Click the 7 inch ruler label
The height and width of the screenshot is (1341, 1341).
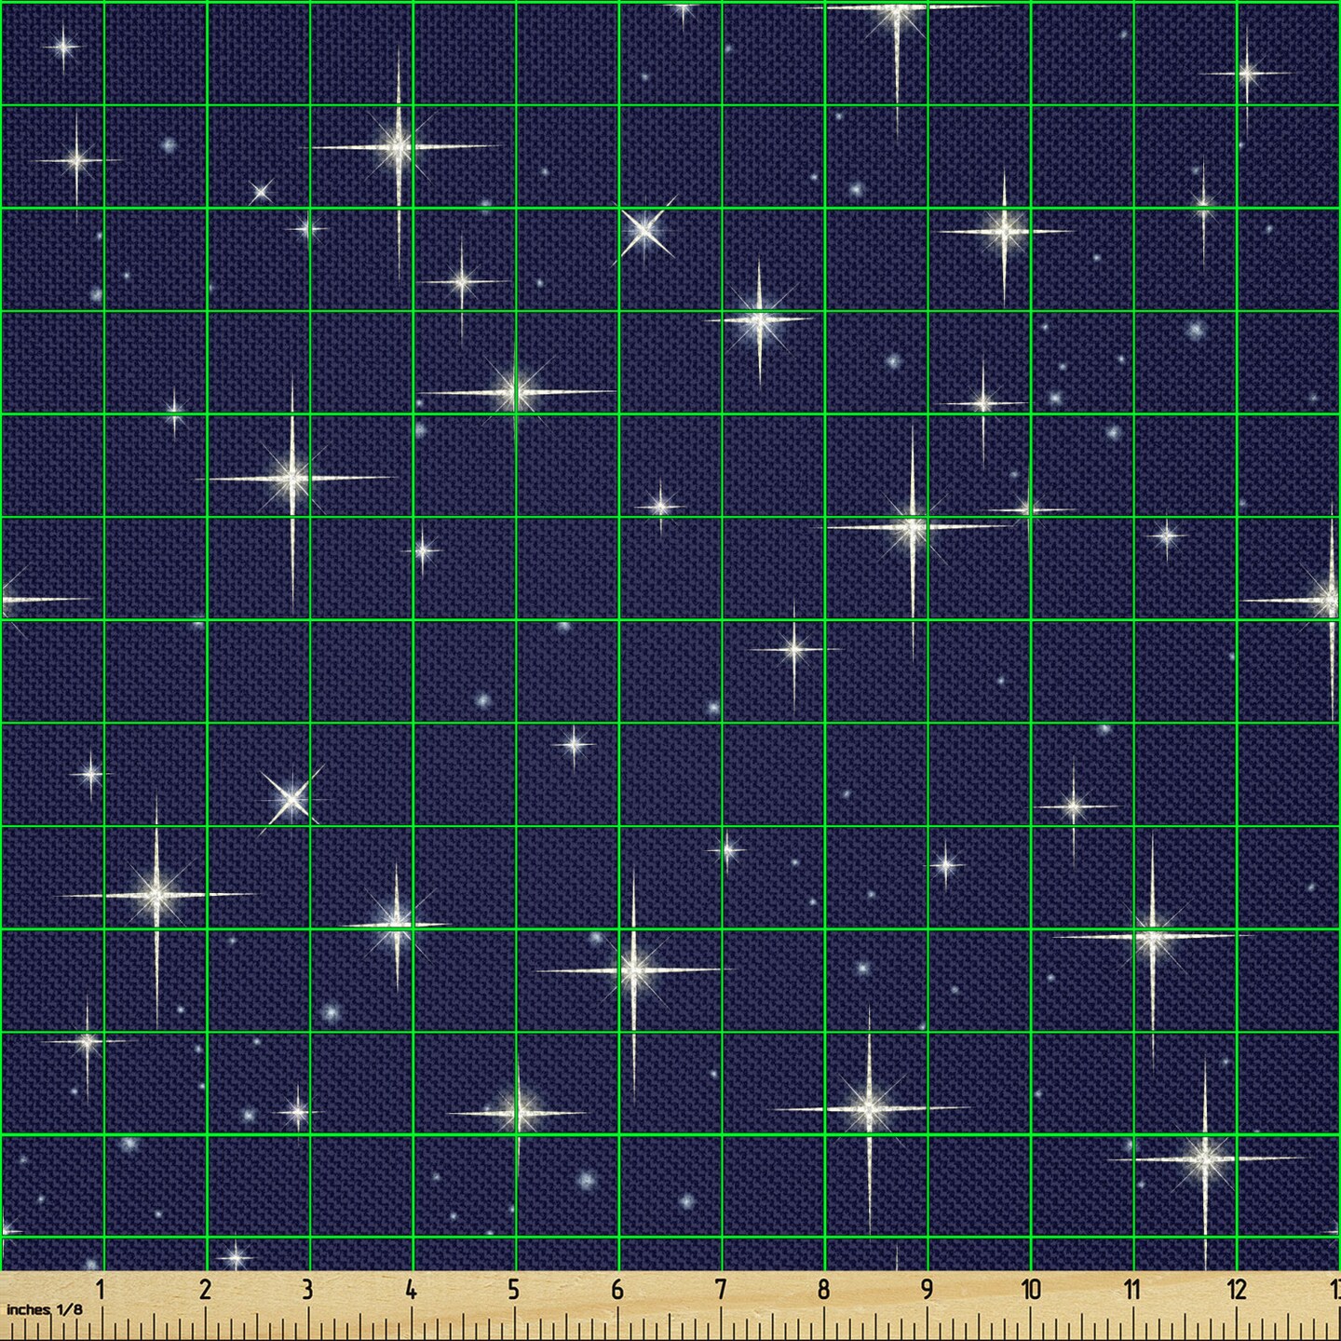click(x=720, y=1290)
